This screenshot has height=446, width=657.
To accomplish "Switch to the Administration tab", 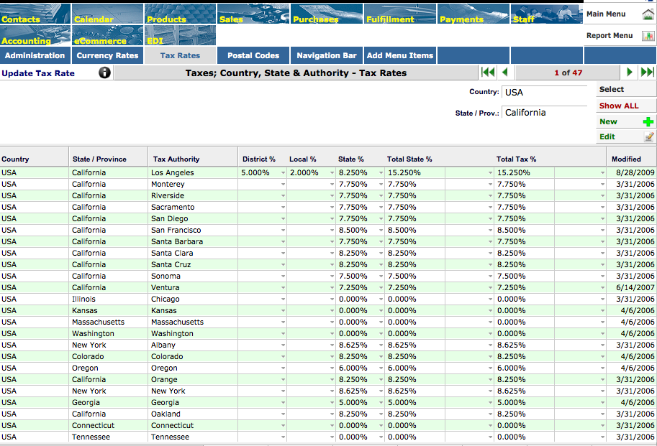I will point(35,55).
